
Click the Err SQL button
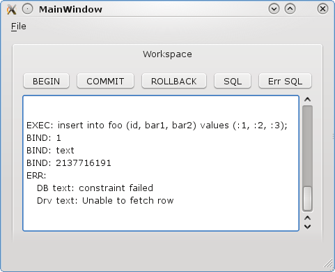coord(285,81)
